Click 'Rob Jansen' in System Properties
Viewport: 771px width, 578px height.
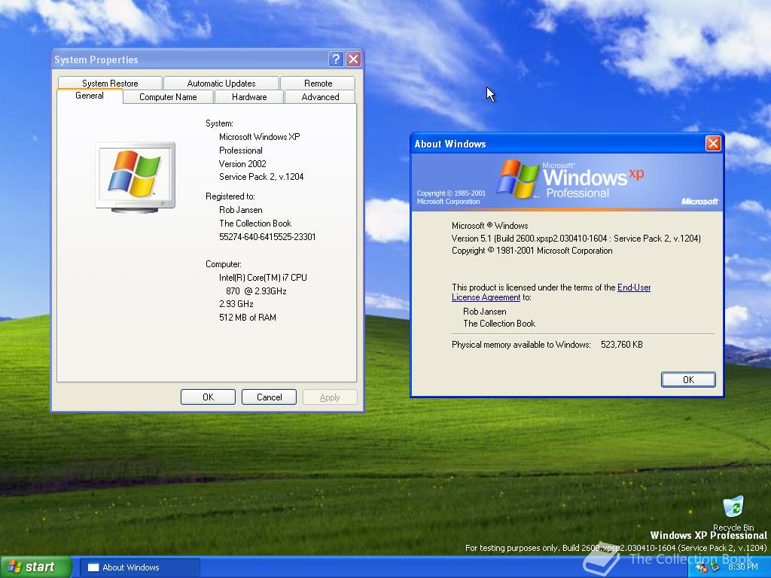pos(240,210)
